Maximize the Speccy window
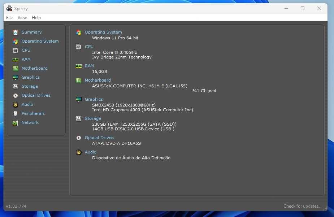The image size is (334, 217). coord(303,9)
